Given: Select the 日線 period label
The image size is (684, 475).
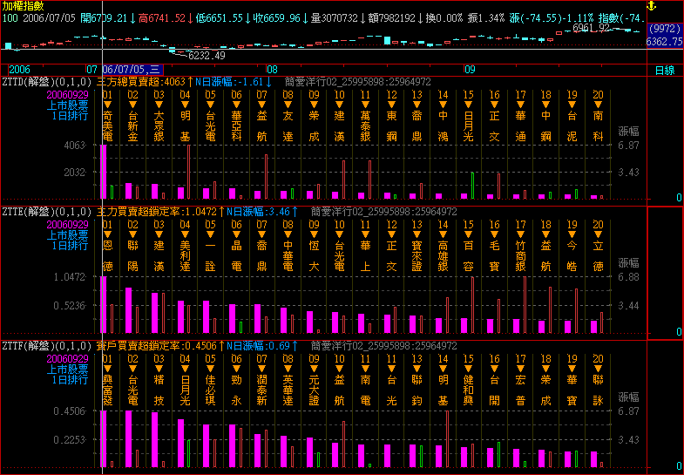Looking at the screenshot, I should tap(665, 69).
